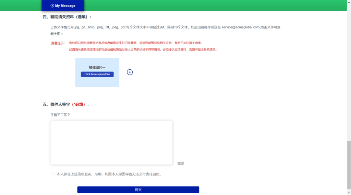Click the 四、辅助清关资料 heading
The height and width of the screenshot is (195, 351).
pyautogui.click(x=67, y=17)
